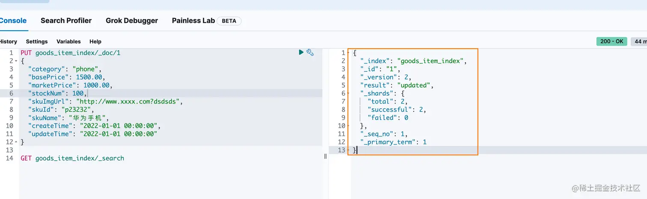Viewport: 647px width, 199px height.
Task: Click the green send request play icon
Action: click(301, 52)
